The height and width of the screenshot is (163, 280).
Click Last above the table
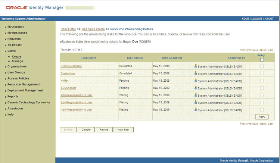271,50
